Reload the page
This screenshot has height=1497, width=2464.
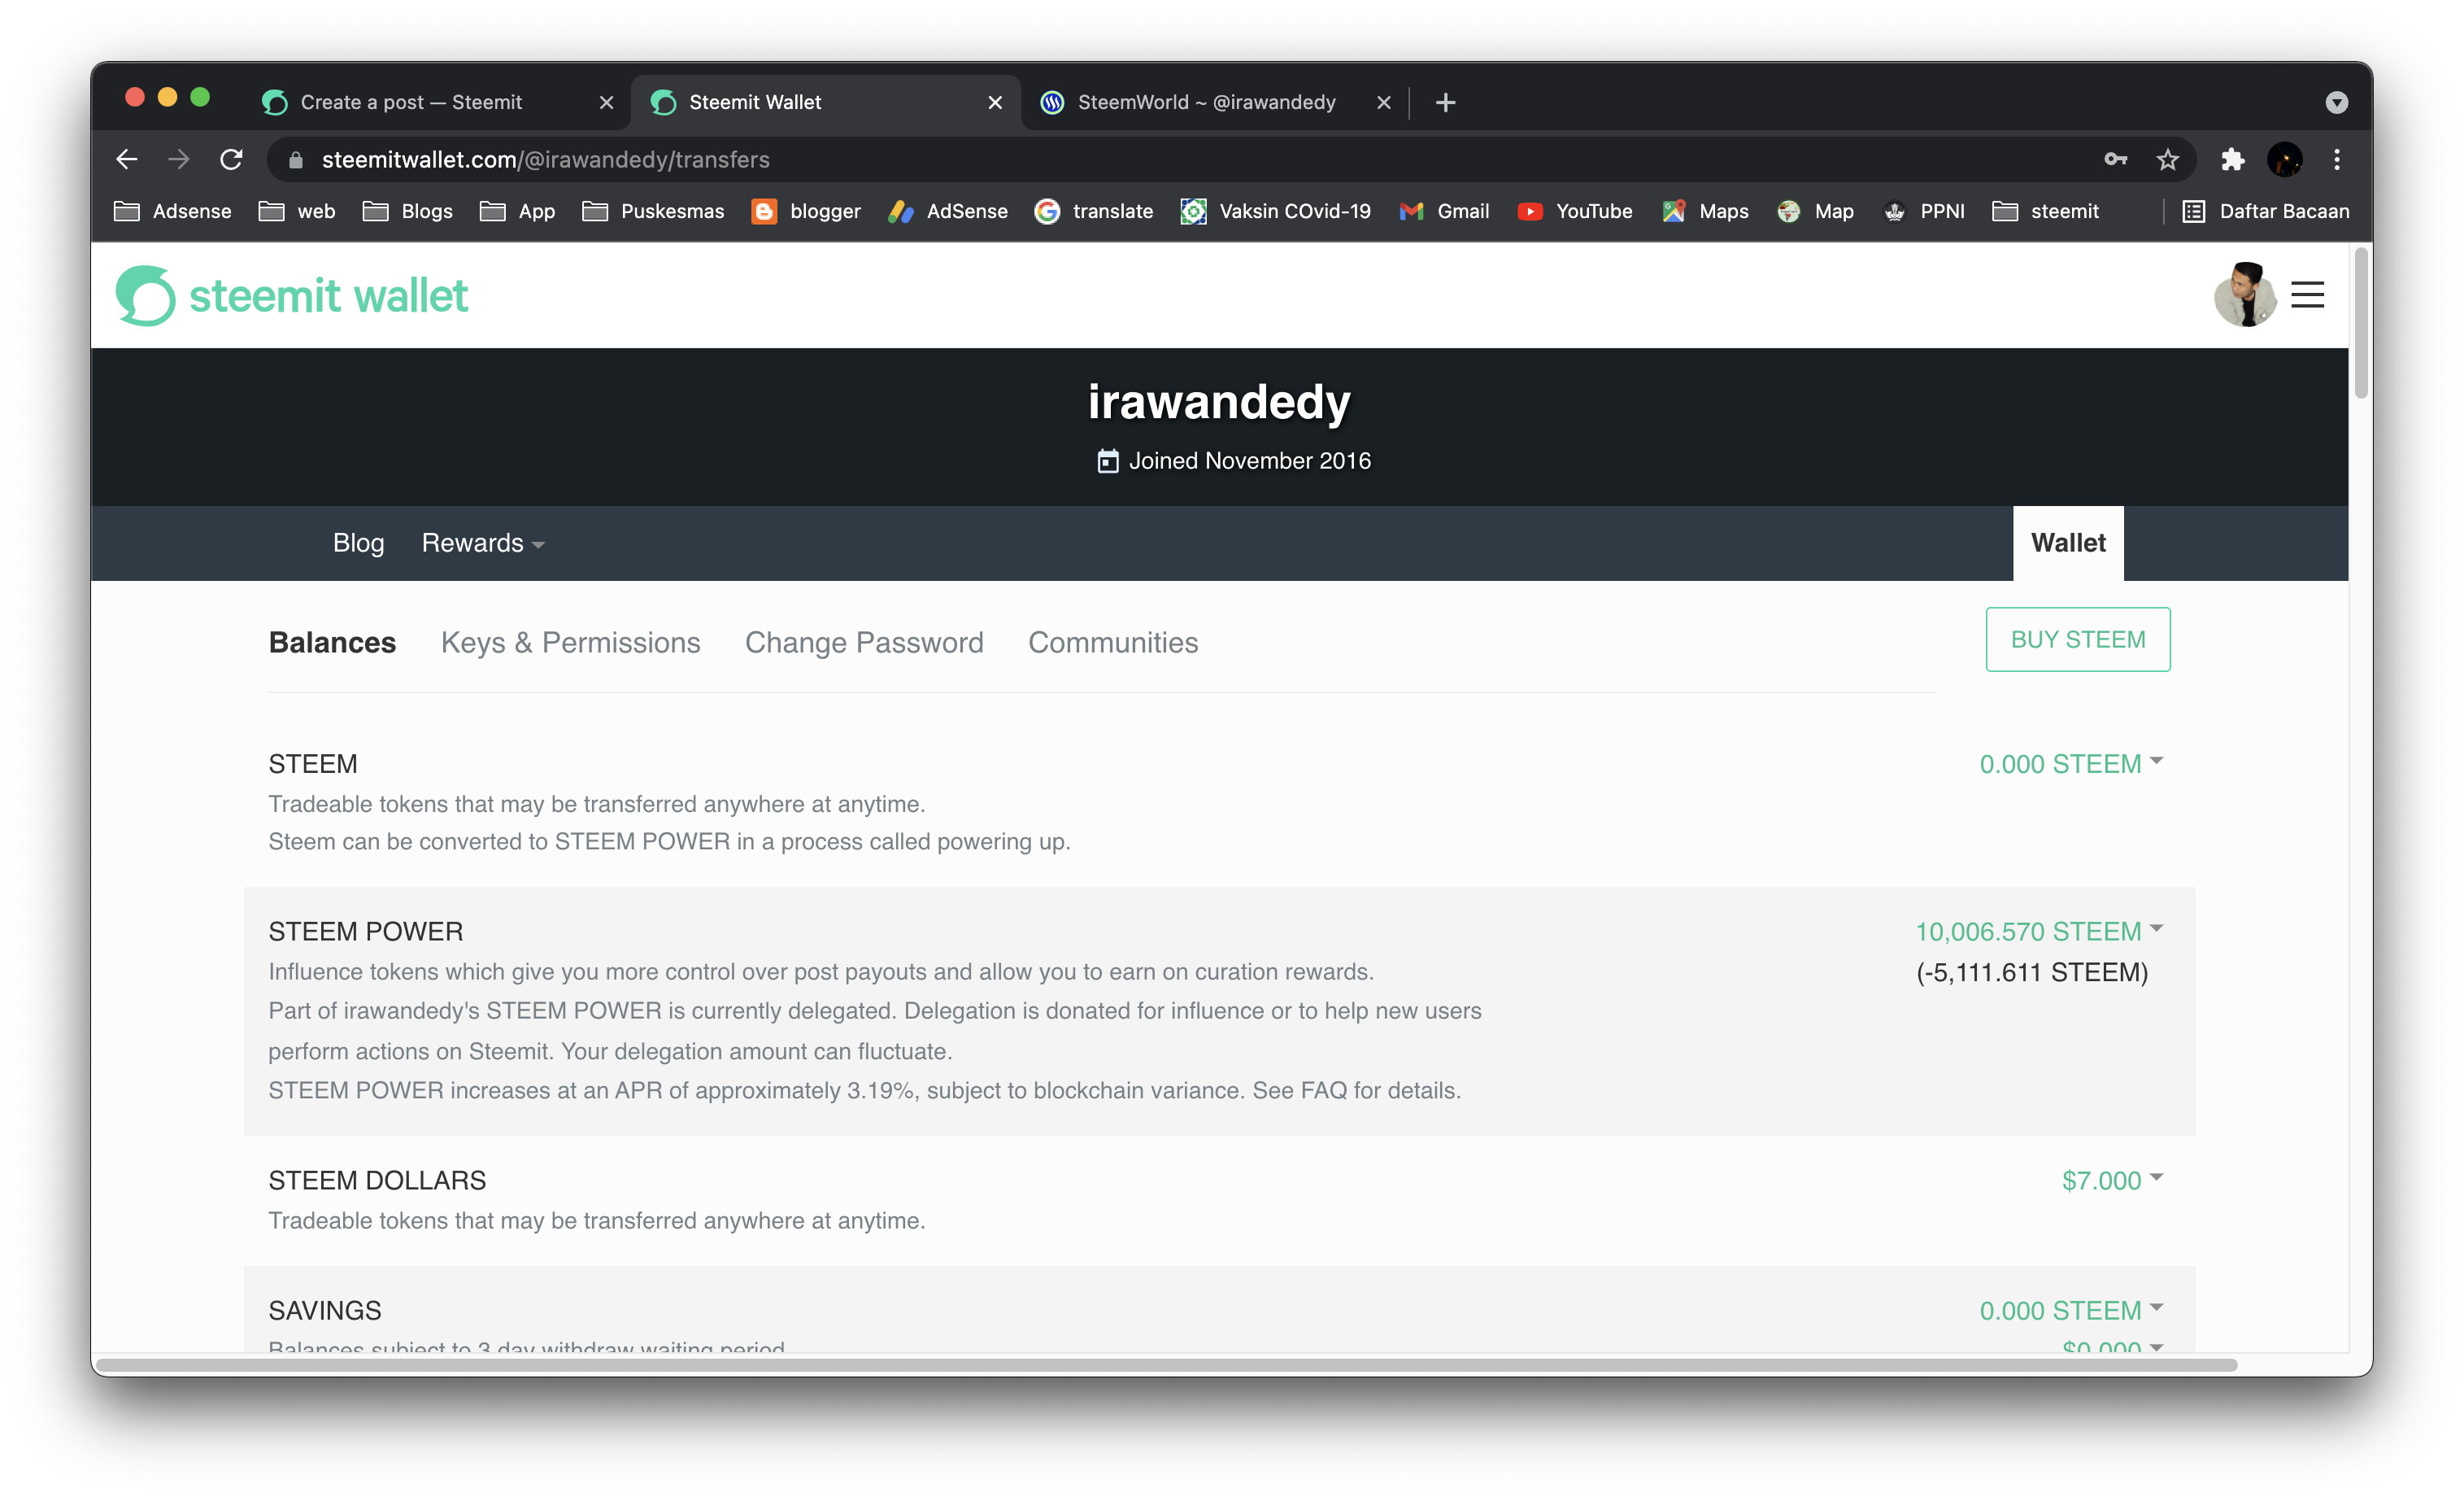pos(231,160)
